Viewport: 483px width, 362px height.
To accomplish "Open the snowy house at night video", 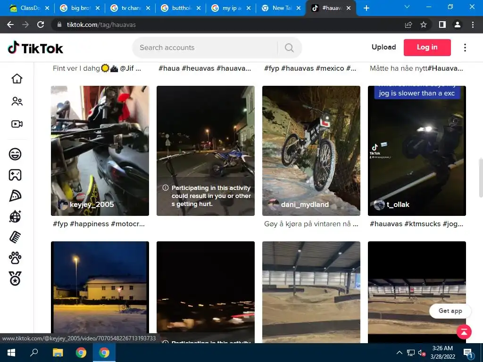I will tap(100, 292).
